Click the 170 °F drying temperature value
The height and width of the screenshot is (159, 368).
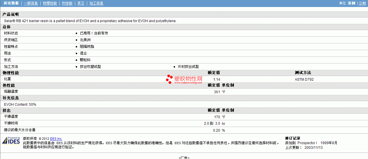[220, 117]
